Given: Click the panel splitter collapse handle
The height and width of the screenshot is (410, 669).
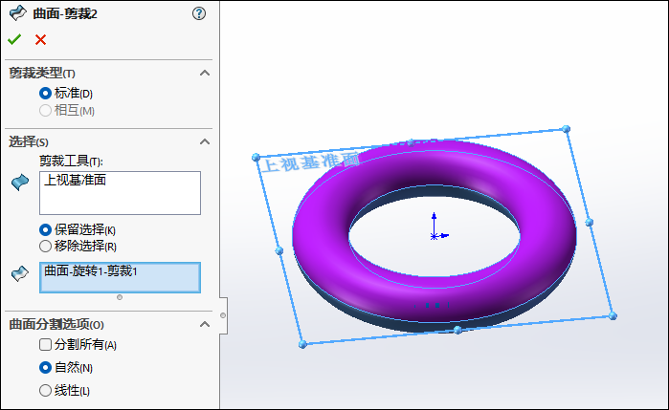Looking at the screenshot, I should pyautogui.click(x=223, y=315).
